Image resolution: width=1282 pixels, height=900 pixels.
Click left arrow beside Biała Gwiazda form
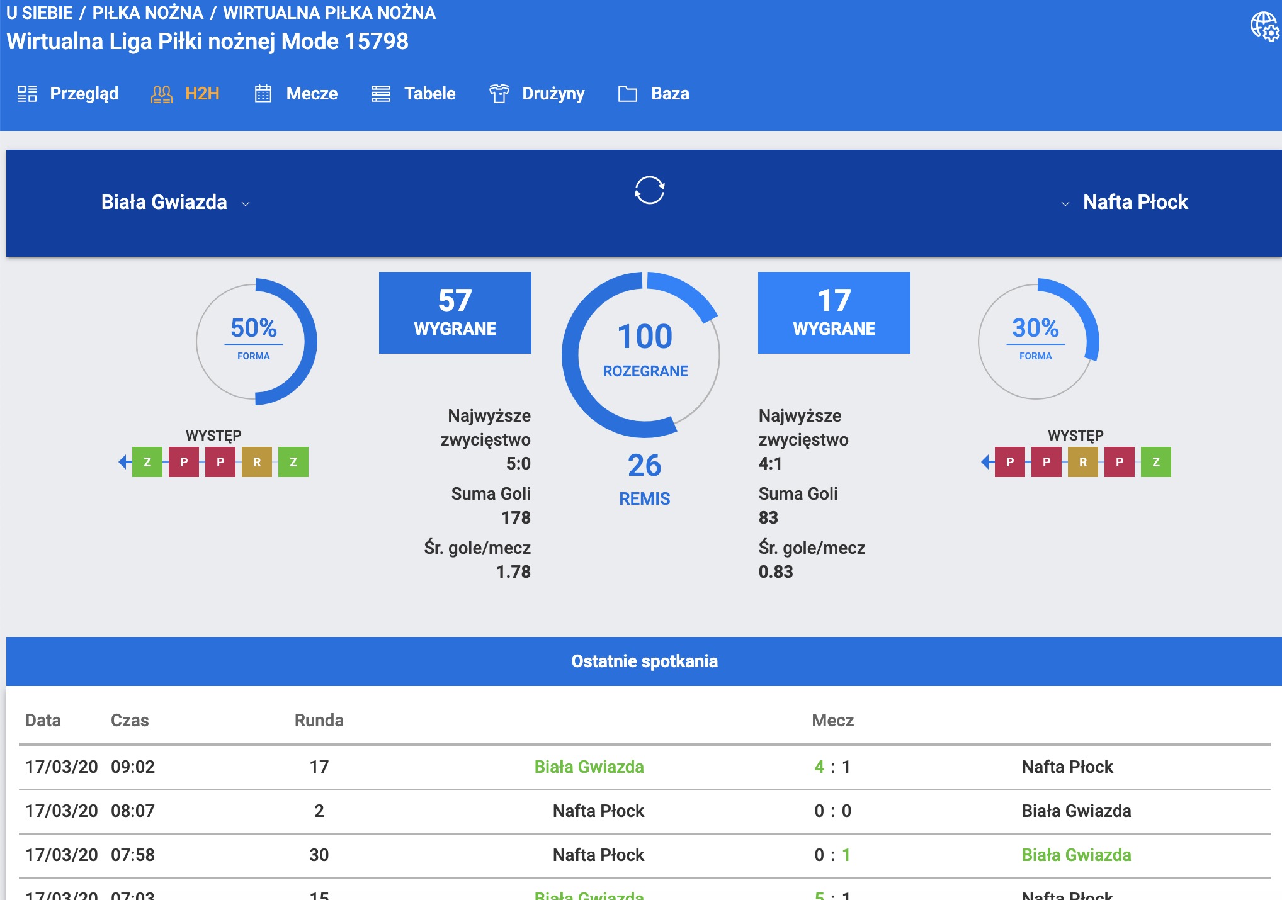click(123, 462)
